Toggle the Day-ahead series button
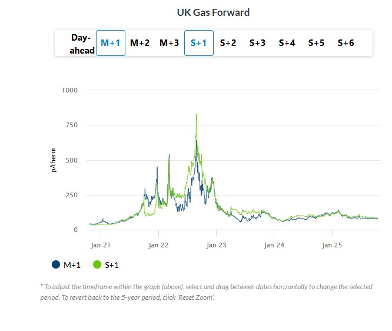This screenshot has height=331, width=392. [80, 42]
